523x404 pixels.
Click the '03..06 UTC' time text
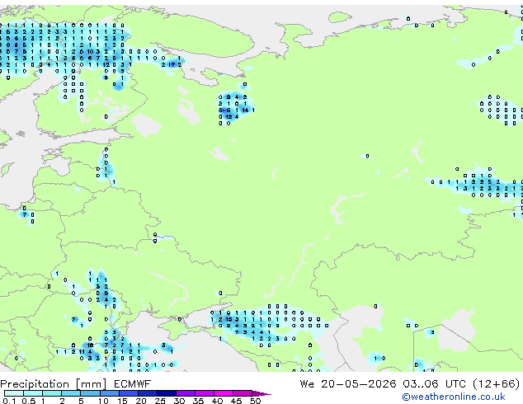[x=434, y=384]
